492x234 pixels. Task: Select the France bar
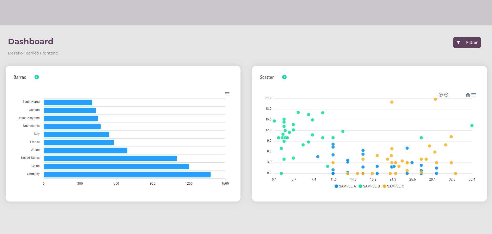(x=79, y=142)
